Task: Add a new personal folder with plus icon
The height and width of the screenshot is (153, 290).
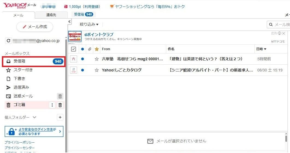Action: coord(60,117)
